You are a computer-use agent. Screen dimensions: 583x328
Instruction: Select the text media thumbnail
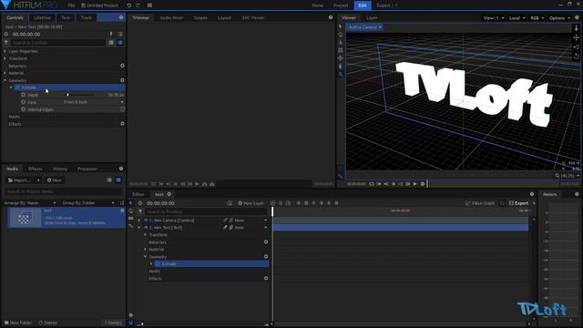click(x=25, y=217)
